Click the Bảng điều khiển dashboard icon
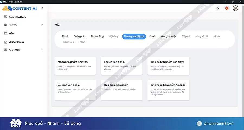Image resolution: width=244 pixels, height=130 pixels. coord(6,17)
